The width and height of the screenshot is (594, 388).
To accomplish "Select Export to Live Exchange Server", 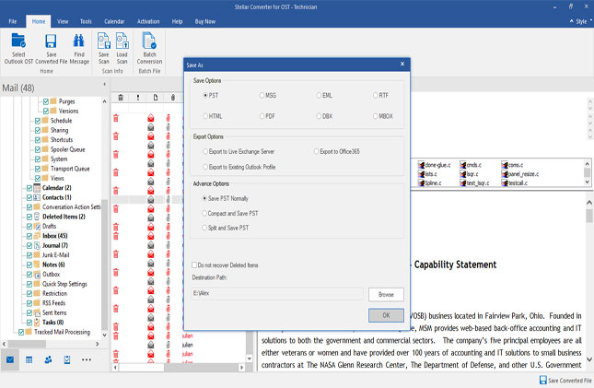I will point(239,151).
